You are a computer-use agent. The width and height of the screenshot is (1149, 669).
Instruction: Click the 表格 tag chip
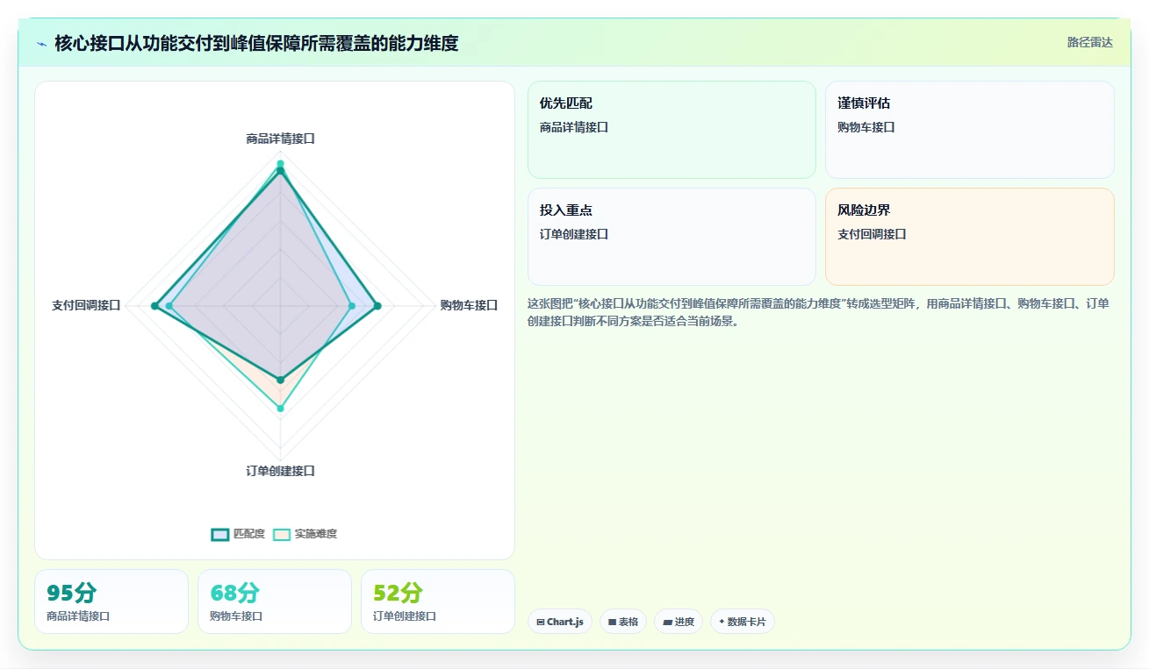[x=623, y=622]
